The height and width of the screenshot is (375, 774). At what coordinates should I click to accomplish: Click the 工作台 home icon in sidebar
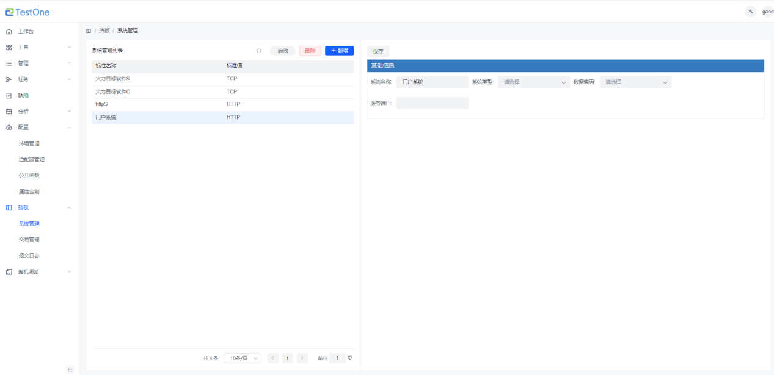(9, 31)
